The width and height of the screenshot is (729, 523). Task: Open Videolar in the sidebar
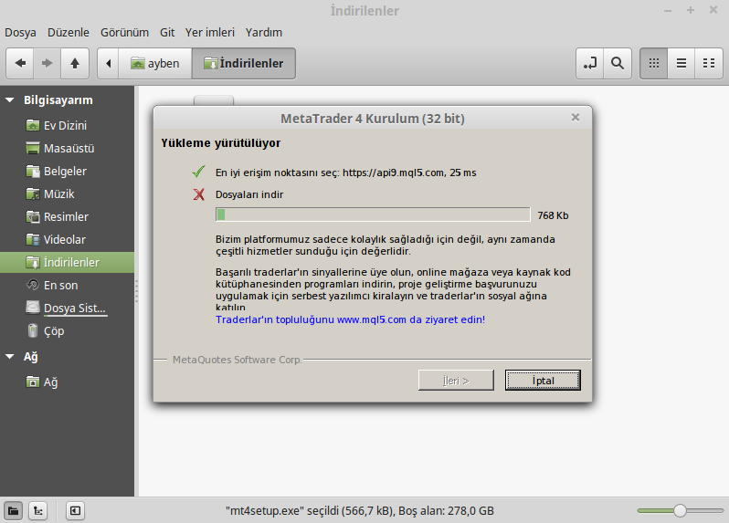pos(67,239)
